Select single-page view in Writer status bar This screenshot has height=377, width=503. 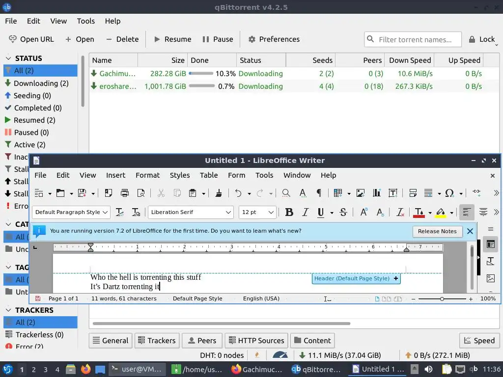click(x=377, y=299)
